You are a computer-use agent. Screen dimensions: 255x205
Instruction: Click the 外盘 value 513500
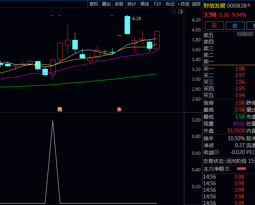(236, 131)
